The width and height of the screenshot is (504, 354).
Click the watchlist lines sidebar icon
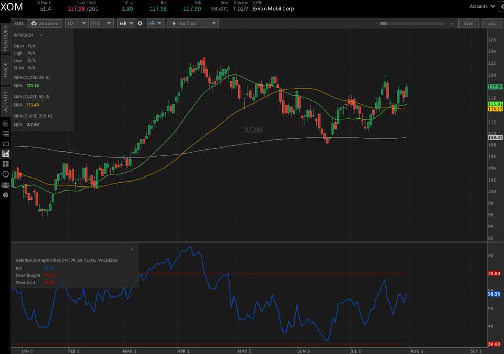click(x=6, y=134)
